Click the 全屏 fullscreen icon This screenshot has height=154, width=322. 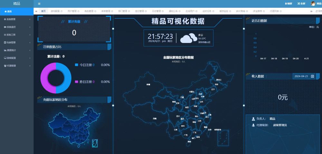pos(301,4)
